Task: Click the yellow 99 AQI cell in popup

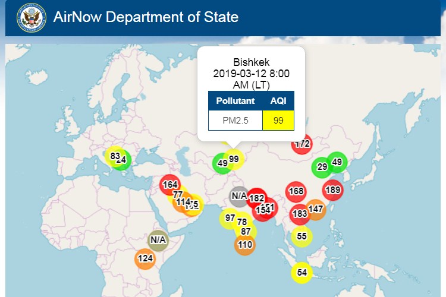Action: 278,120
